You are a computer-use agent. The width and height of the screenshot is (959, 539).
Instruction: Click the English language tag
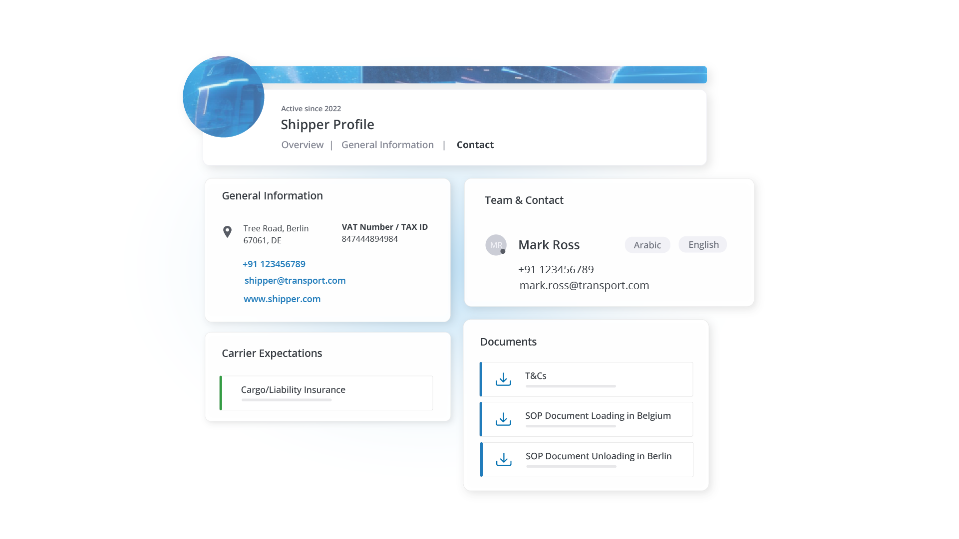(703, 244)
